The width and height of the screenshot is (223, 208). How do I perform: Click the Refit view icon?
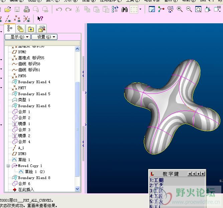click(x=198, y=9)
